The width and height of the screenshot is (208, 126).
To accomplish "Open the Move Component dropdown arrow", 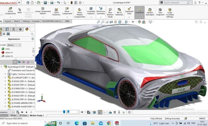I will pos(67,17).
